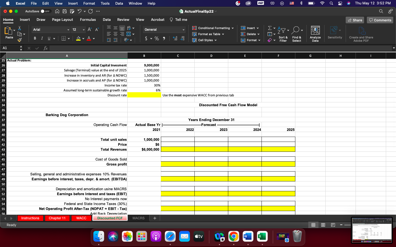The width and height of the screenshot is (396, 247).
Task: Decrease font size with small A icon
Action: coord(97,29)
